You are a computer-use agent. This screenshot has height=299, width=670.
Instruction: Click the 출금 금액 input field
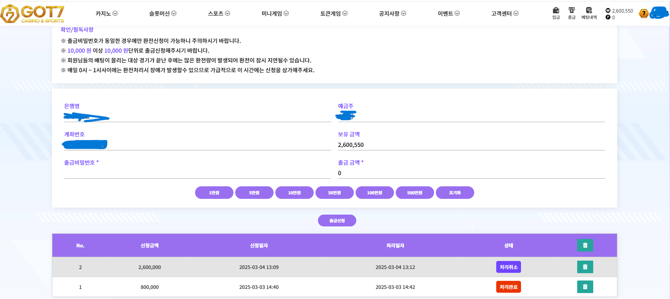click(x=471, y=173)
